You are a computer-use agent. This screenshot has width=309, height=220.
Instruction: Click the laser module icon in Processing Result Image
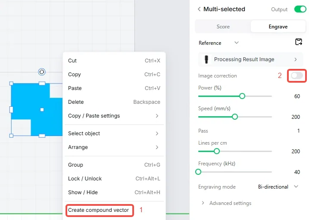[x=206, y=59]
